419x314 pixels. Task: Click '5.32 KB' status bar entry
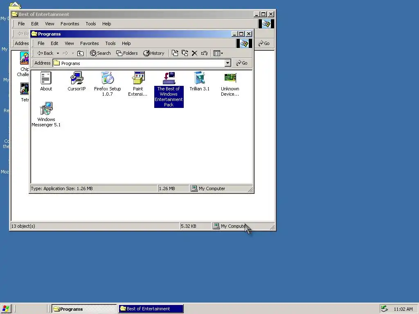pyautogui.click(x=189, y=226)
